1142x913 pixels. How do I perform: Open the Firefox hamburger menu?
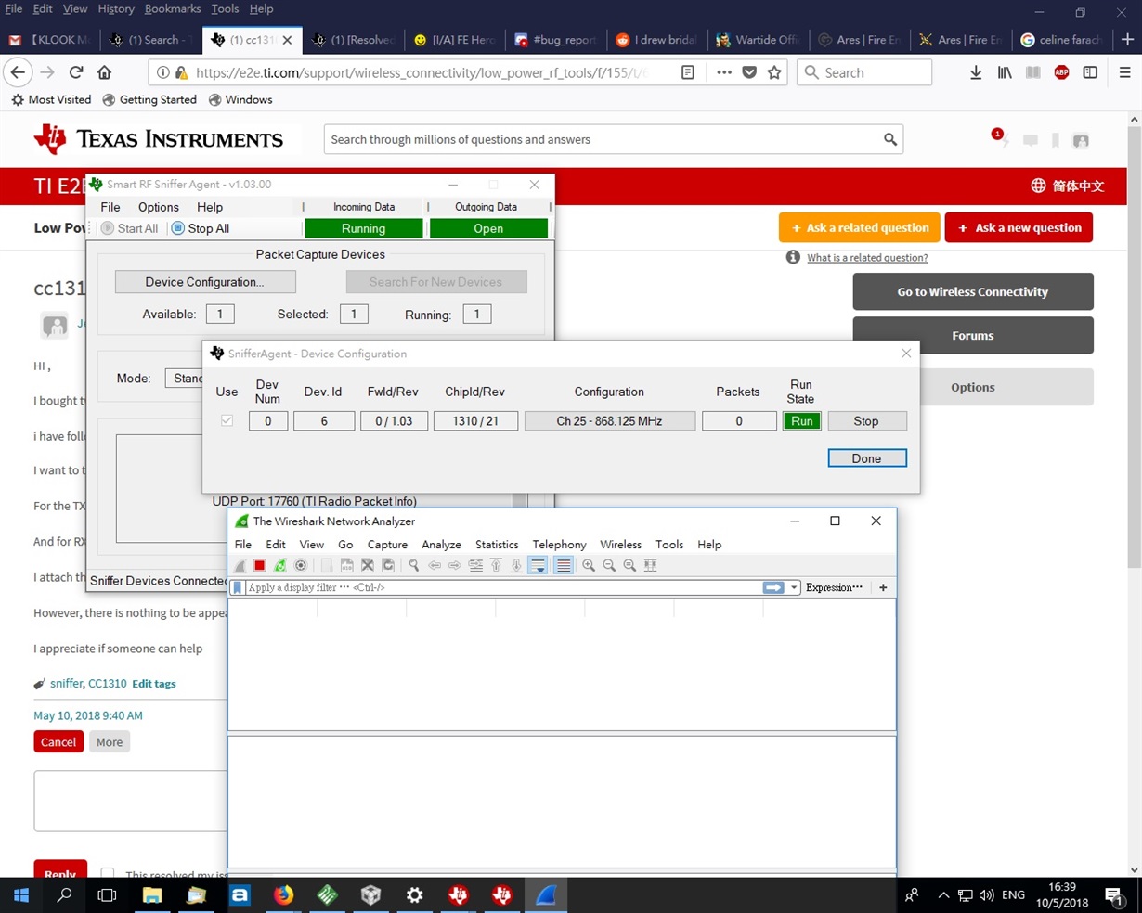pos(1124,72)
